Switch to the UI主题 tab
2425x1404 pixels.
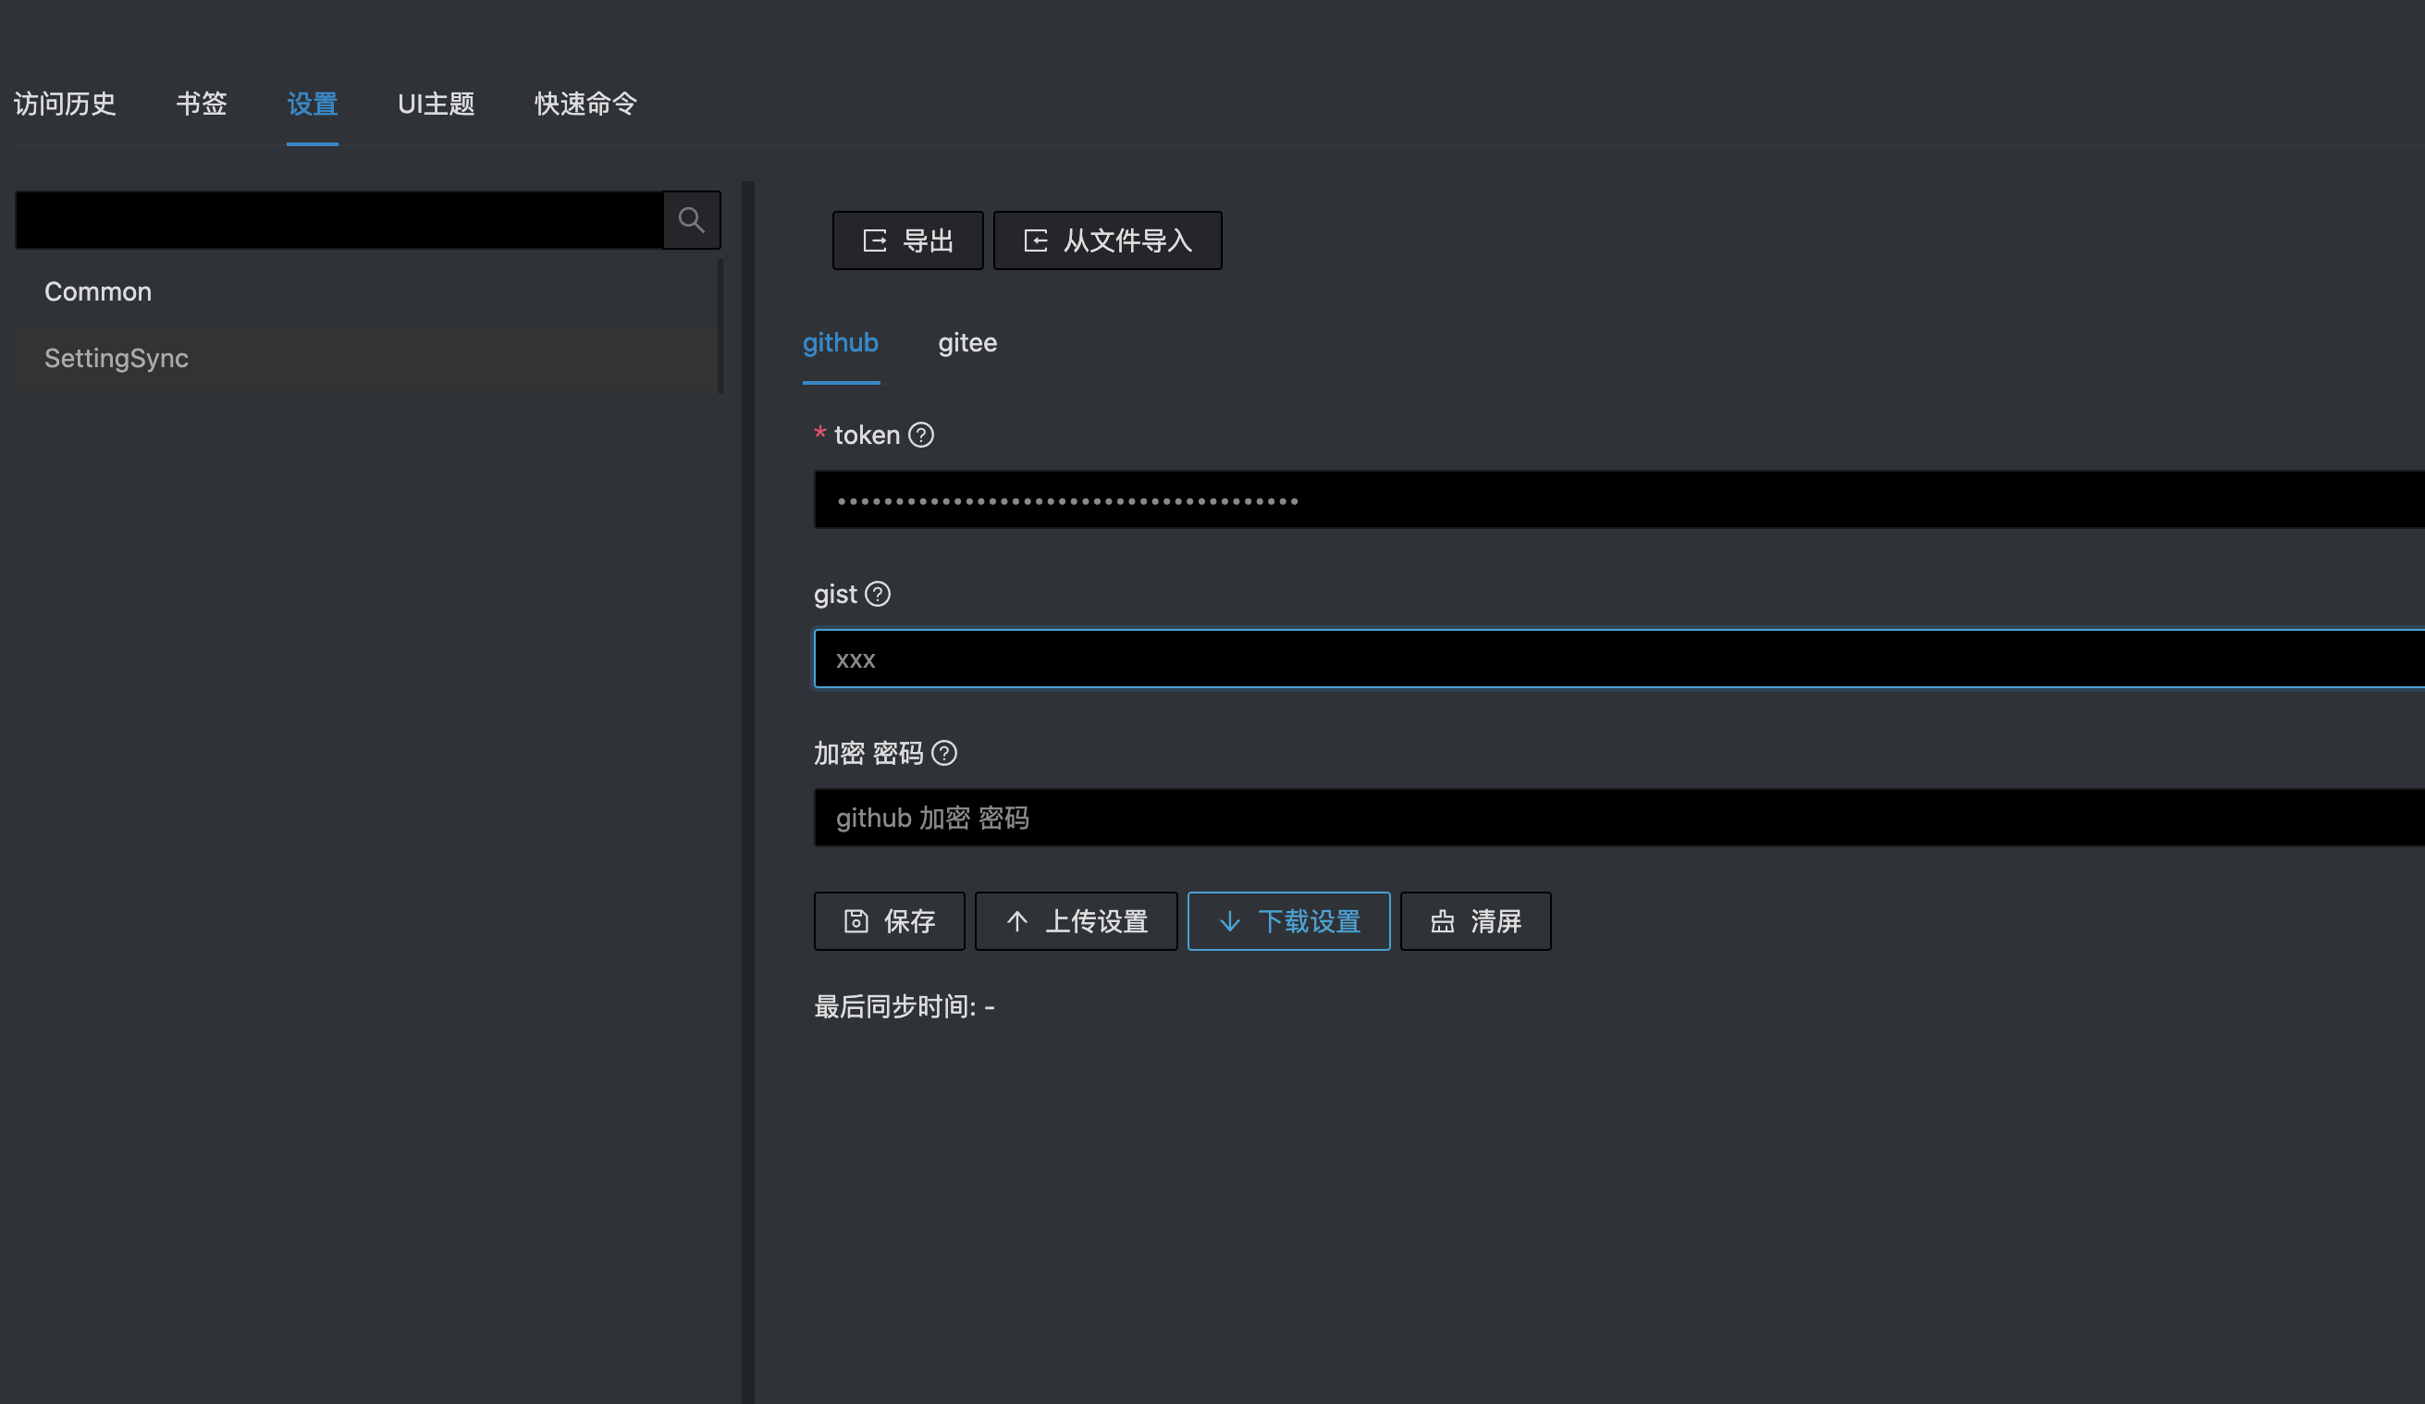pos(436,103)
